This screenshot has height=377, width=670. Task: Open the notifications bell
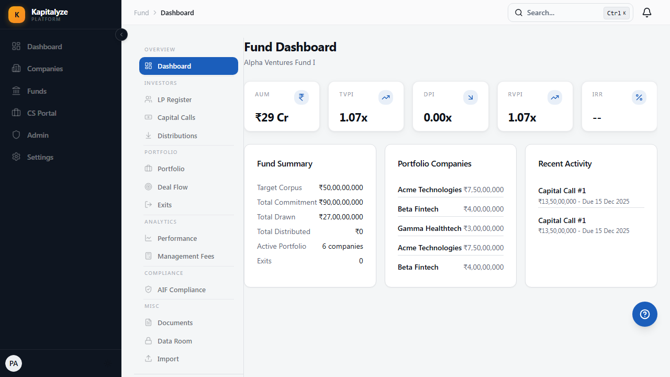click(x=647, y=13)
